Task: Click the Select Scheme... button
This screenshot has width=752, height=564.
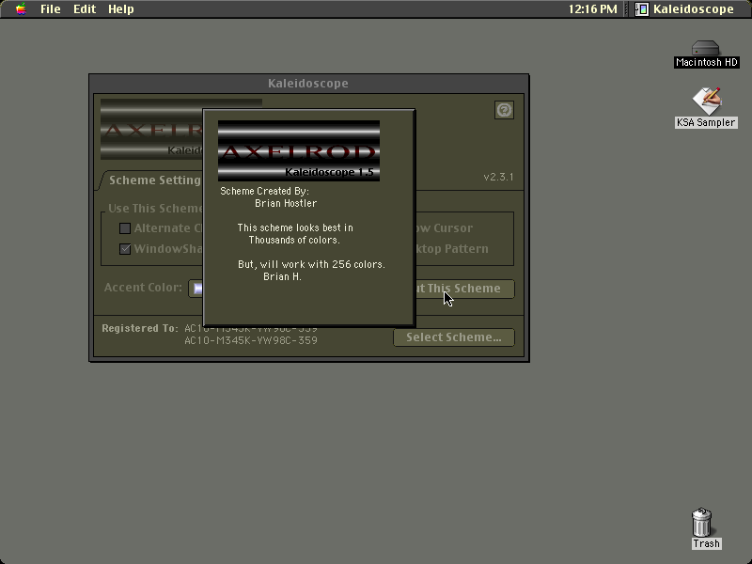Action: (x=454, y=337)
